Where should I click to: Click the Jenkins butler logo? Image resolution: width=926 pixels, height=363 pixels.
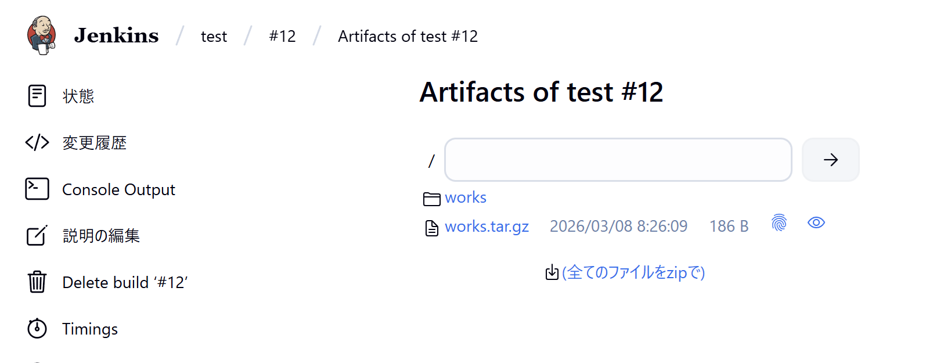[41, 35]
